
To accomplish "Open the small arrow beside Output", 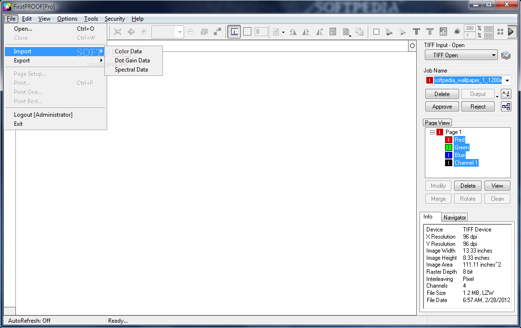I will [497, 96].
